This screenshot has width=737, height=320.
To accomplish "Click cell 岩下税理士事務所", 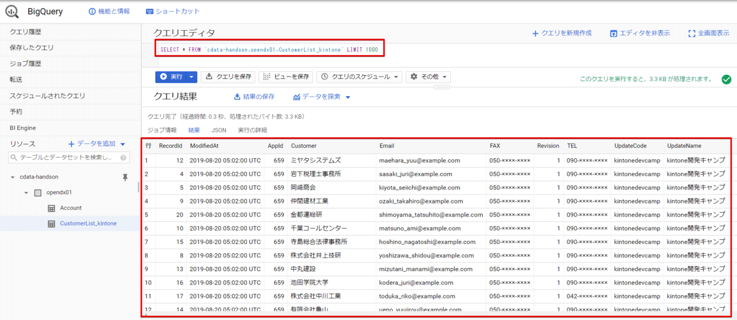I will [x=316, y=174].
